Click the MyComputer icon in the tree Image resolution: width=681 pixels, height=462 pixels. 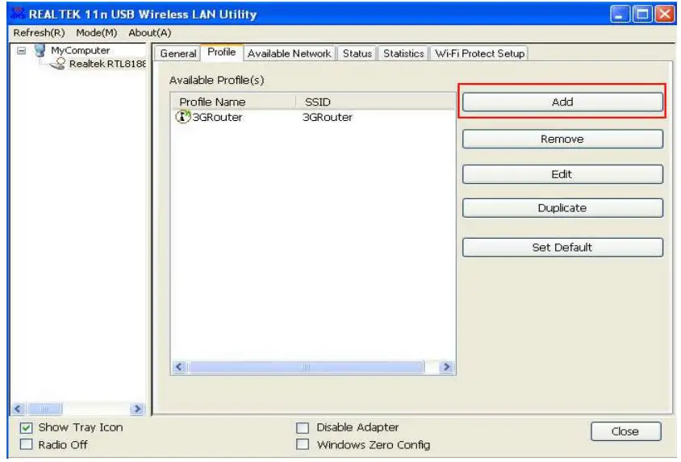(40, 50)
